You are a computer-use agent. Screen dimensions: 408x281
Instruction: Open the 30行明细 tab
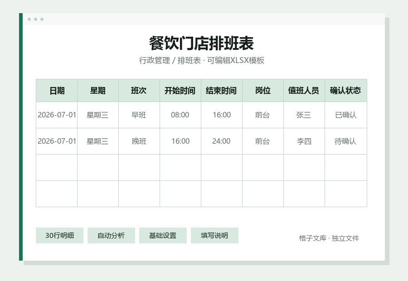(59, 236)
